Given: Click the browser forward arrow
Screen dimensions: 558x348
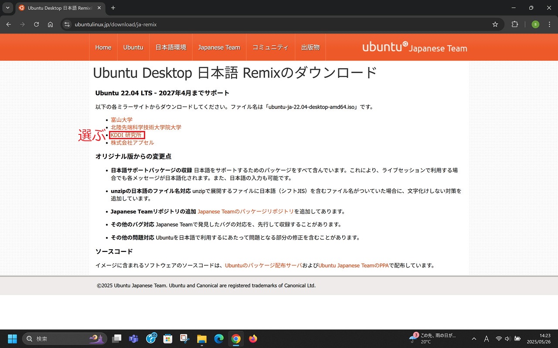Looking at the screenshot, I should click(23, 24).
